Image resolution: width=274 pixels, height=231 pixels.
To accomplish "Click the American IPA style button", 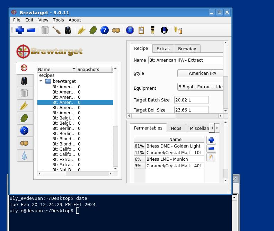I will coord(201,73).
